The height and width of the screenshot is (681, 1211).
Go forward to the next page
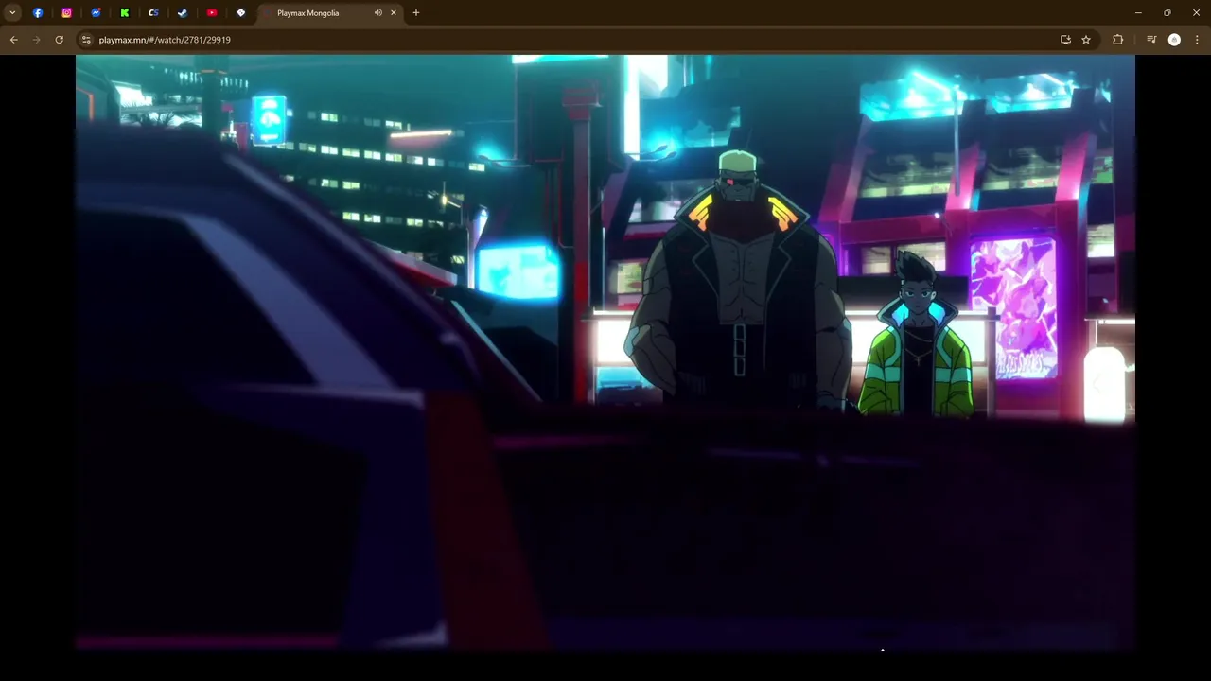[37, 40]
